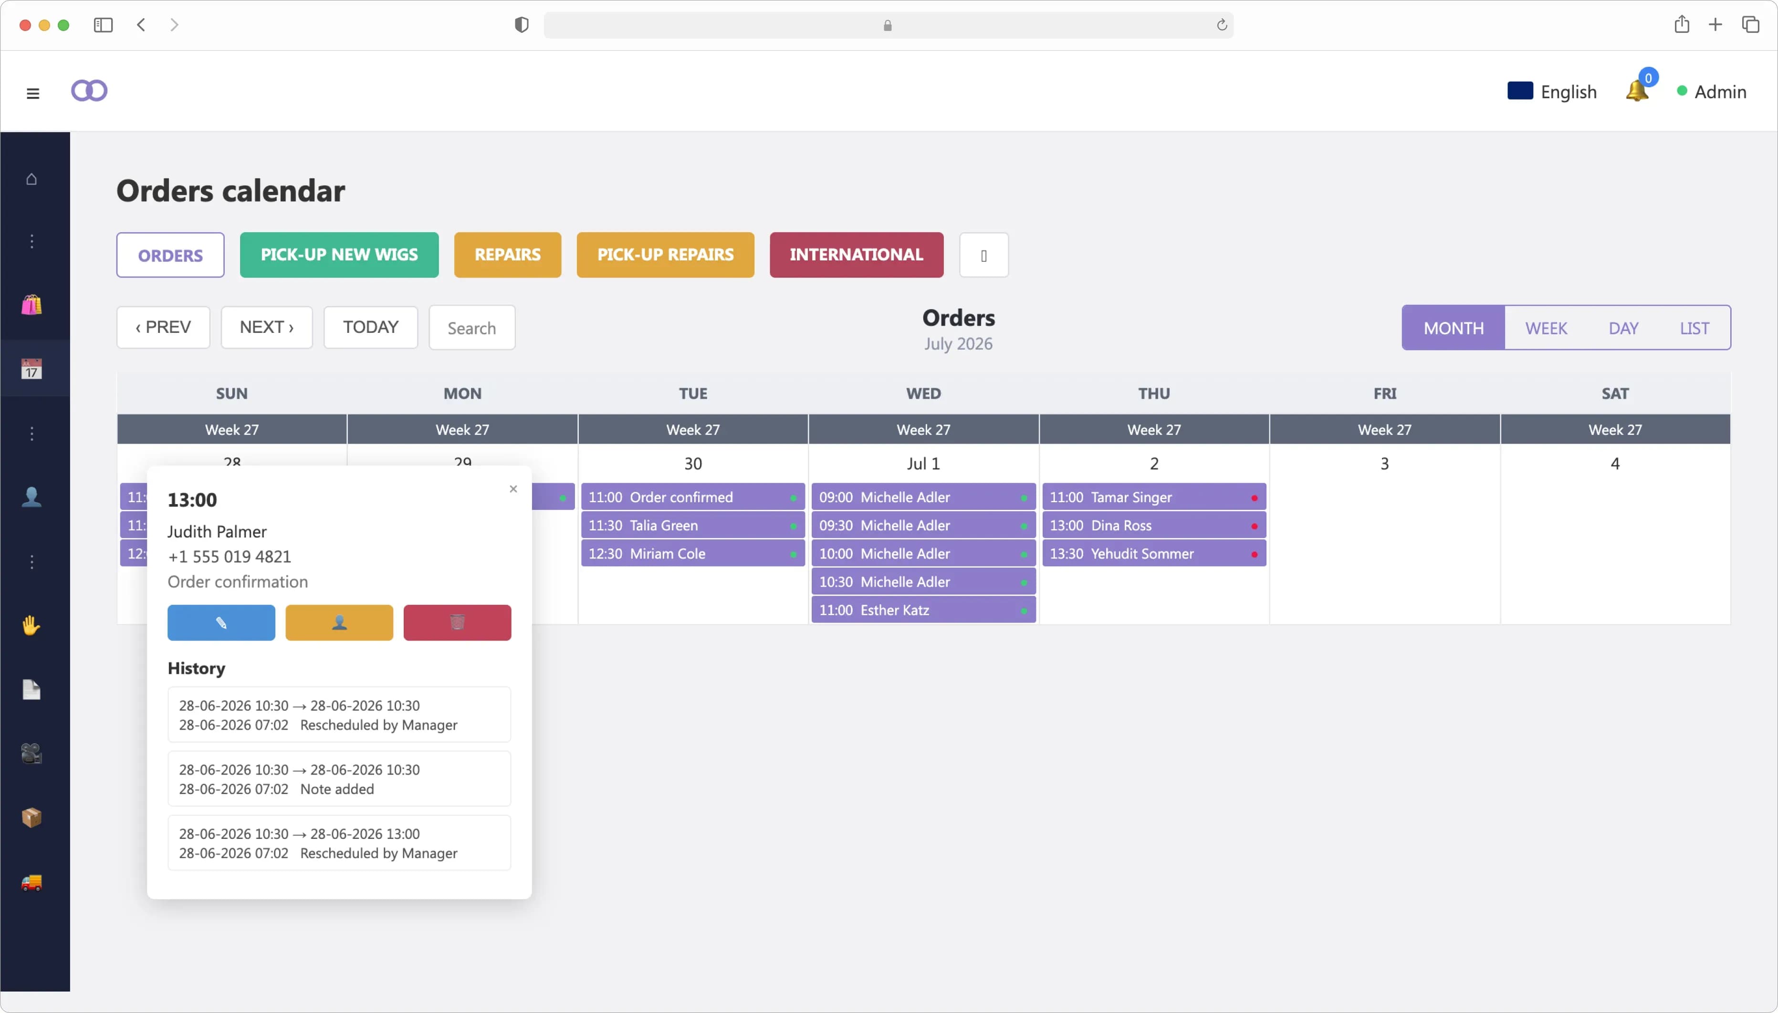Screen dimensions: 1778x1013
Task: Open the person silhouette sidebar icon
Action: tap(31, 497)
